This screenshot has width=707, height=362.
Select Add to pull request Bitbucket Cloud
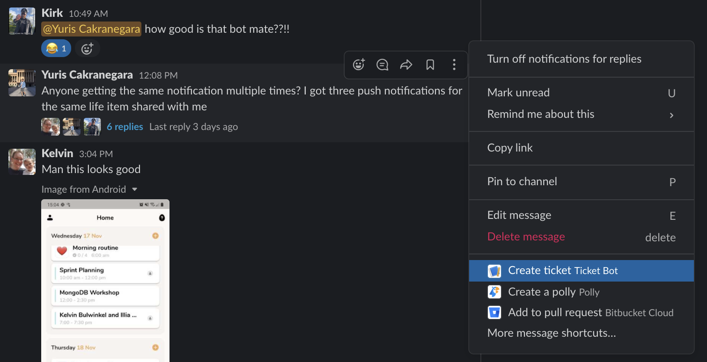(582, 312)
